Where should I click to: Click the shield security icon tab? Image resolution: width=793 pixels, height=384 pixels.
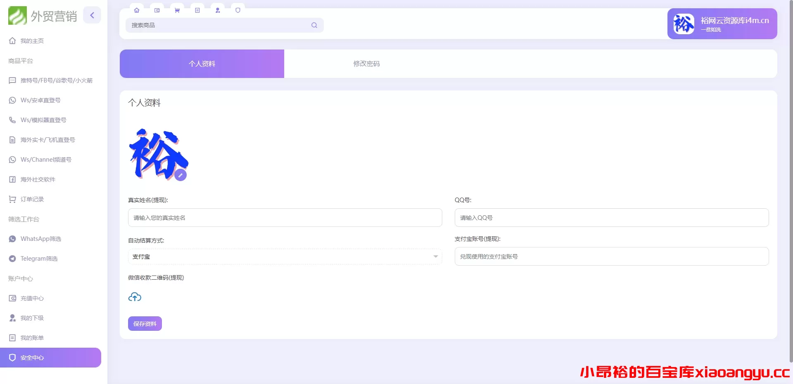(238, 10)
